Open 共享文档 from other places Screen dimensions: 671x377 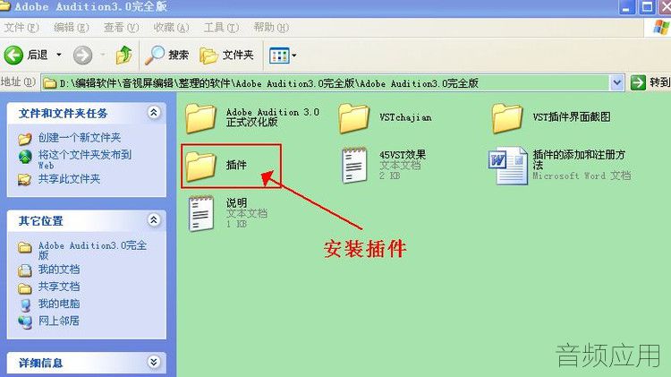[x=59, y=287]
